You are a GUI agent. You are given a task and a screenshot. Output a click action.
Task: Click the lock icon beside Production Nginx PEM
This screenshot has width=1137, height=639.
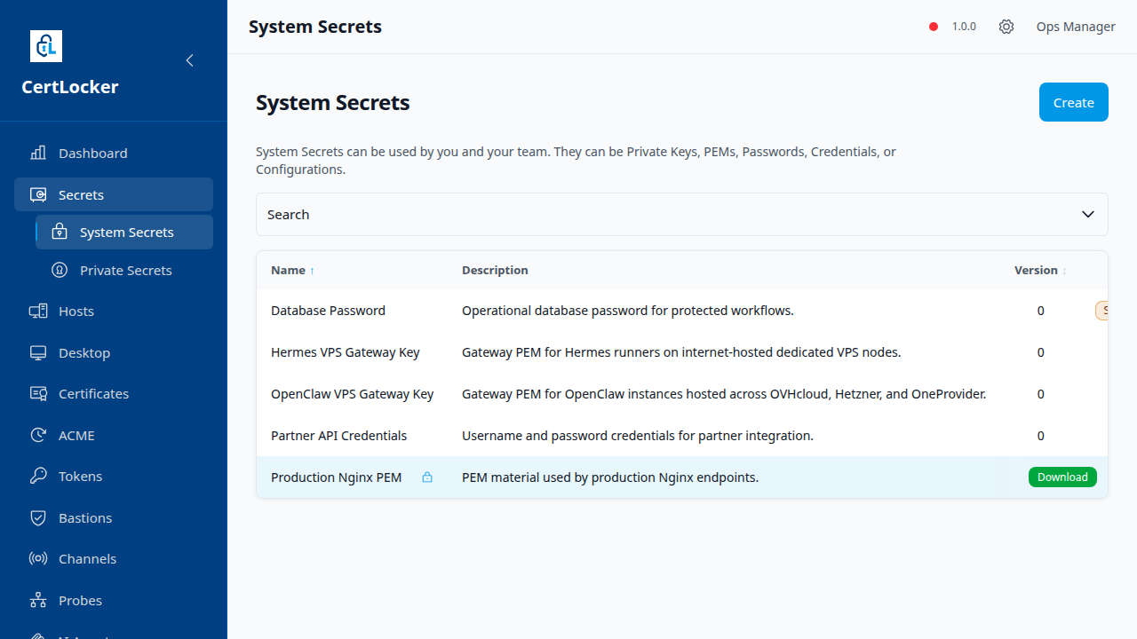click(x=427, y=477)
